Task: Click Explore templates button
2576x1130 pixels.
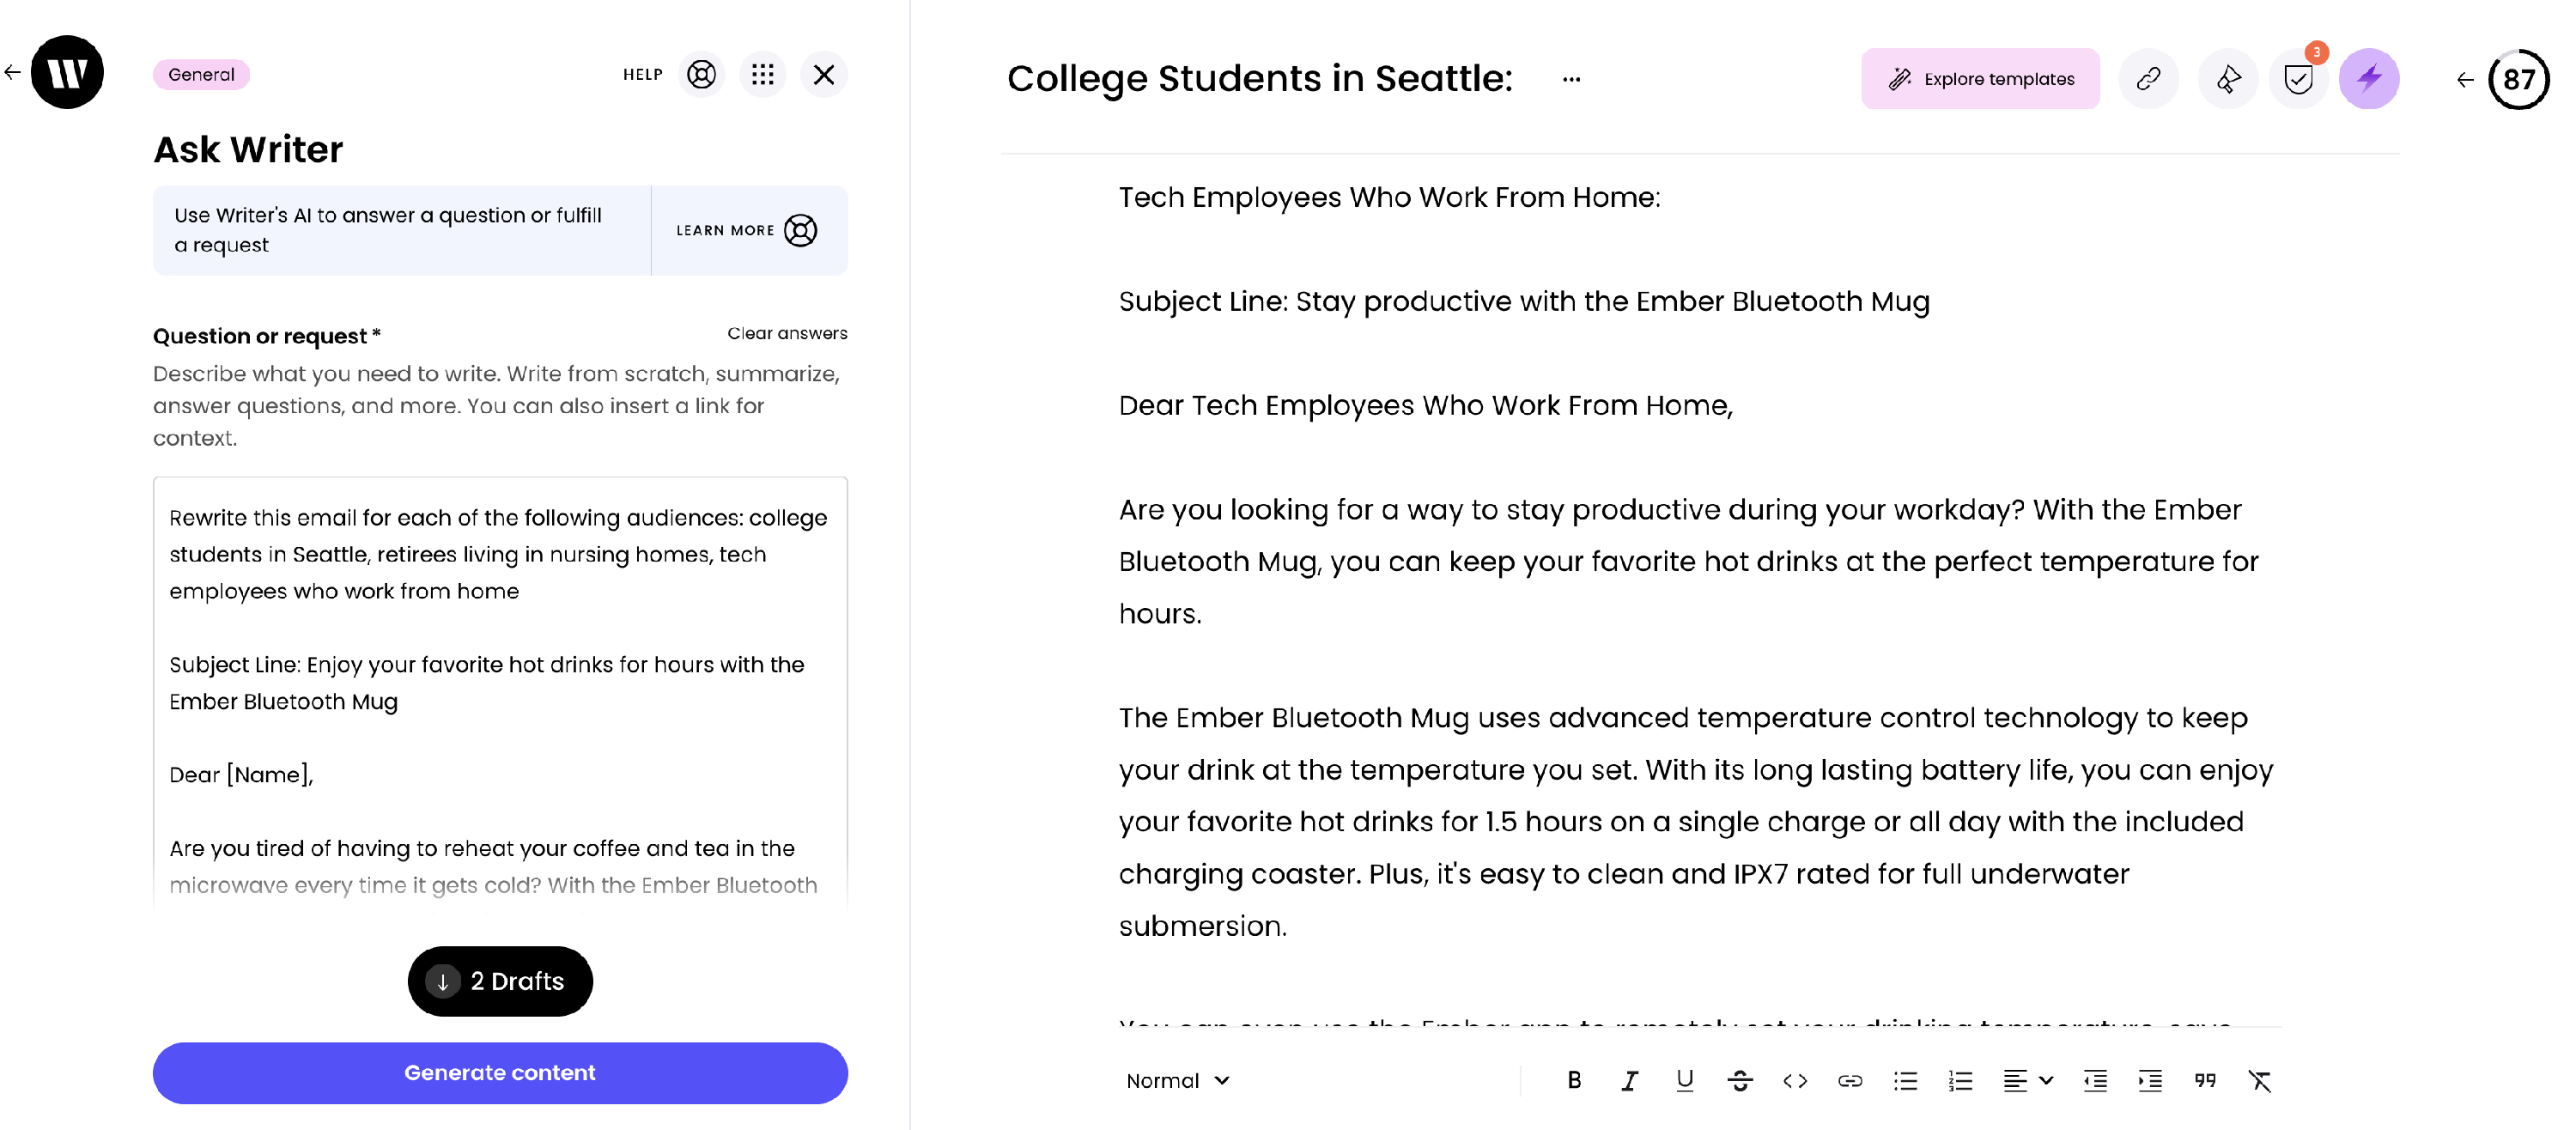Action: (x=1980, y=79)
